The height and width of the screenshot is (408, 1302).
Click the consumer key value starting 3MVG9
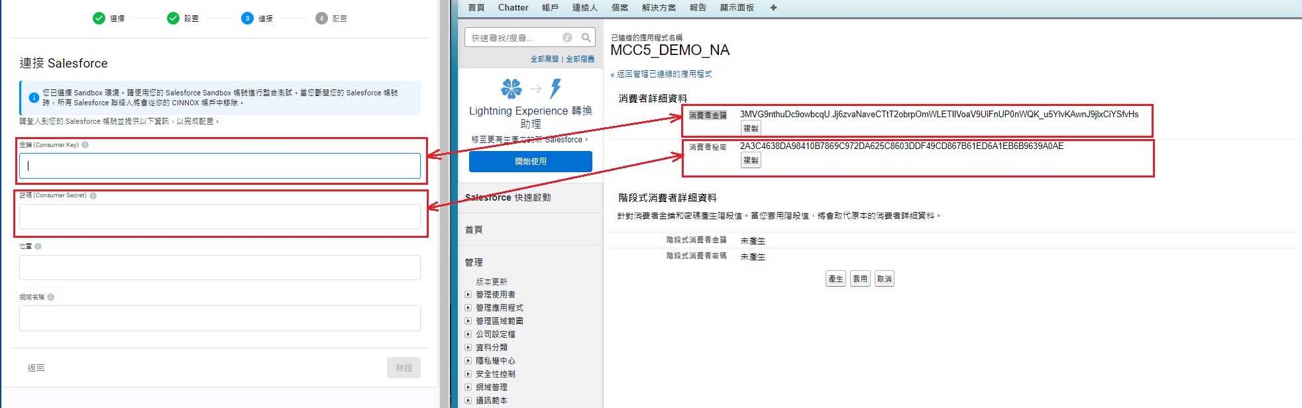940,114
